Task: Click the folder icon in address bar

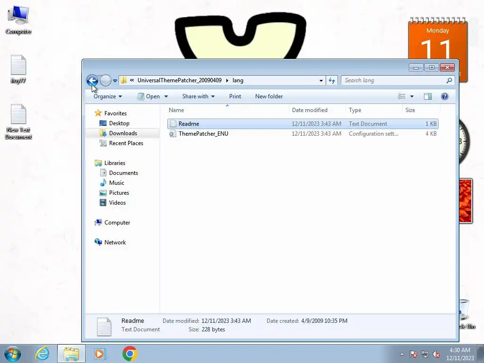Action: pyautogui.click(x=123, y=80)
